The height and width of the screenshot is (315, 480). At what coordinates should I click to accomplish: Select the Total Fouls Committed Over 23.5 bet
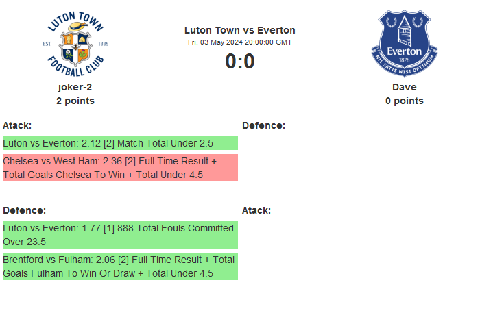tap(120, 235)
